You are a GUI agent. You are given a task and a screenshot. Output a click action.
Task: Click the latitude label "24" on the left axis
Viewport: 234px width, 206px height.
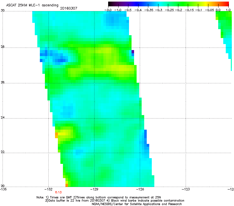3,118
